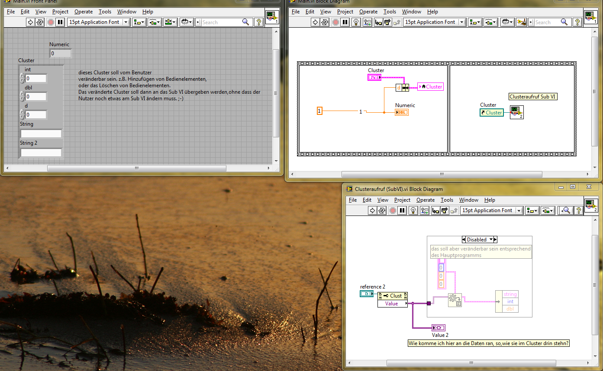Screen dimensions: 603x371
Task: Open Operate menu in Main.vi Front Panel
Action: click(83, 12)
